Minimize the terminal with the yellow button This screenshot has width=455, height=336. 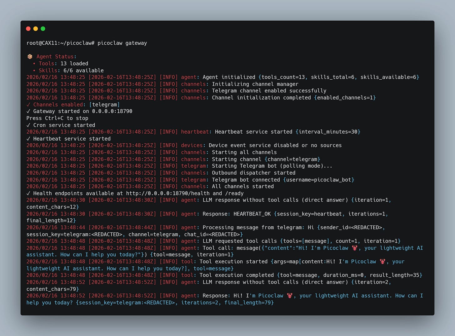tap(36, 29)
